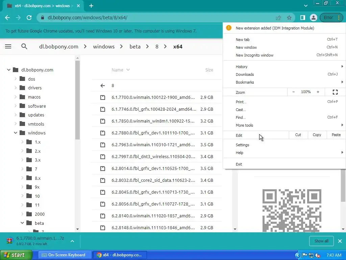The width and height of the screenshot is (346, 260).
Task: Bookmark this page using the star icon
Action: [289, 18]
